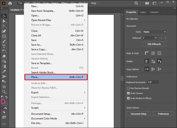Click the Document Setup quick action button
Screen dimensions: 177x128
click(139, 114)
